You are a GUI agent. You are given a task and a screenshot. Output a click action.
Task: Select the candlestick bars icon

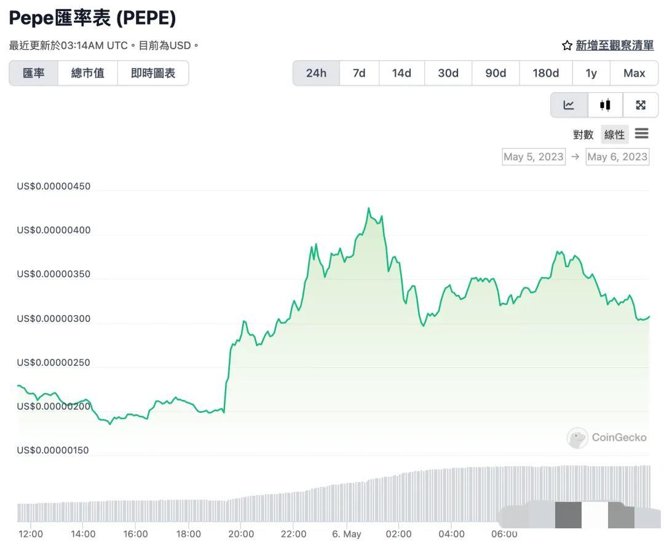pos(605,104)
